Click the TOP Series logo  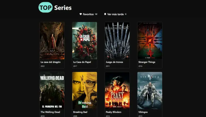click(x=55, y=7)
